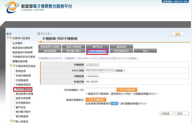This screenshot has width=193, height=124.
Task: Open 服務說明 in sidebar
Action: click(21, 71)
